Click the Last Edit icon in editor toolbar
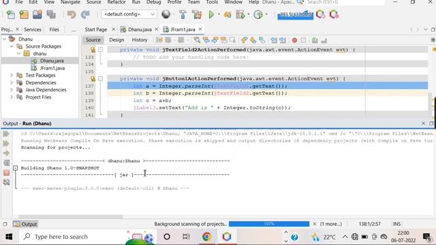The image size is (436, 245). point(159,40)
